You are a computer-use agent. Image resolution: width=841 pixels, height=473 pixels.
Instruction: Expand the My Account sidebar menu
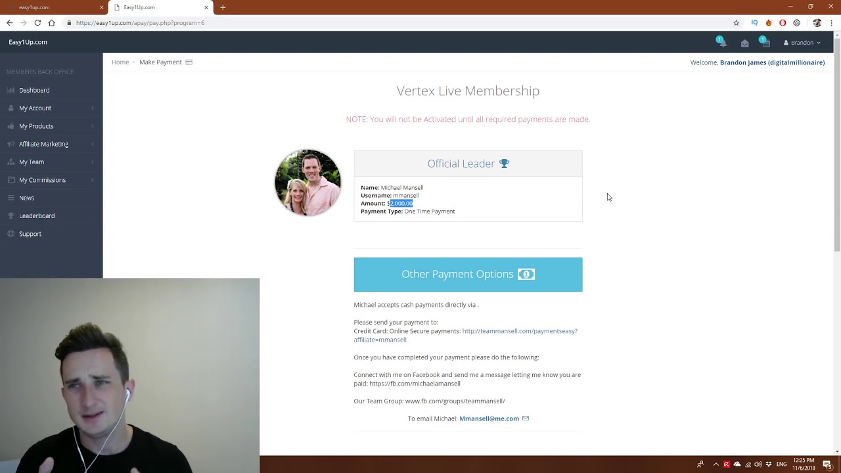pyautogui.click(x=51, y=108)
